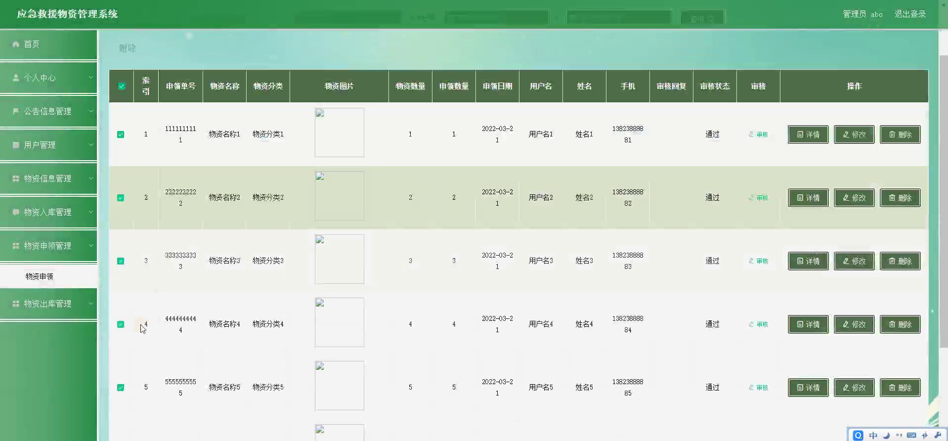This screenshot has width=948, height=441.
Task: Click the skin icon left of wrench
Action: [925, 436]
